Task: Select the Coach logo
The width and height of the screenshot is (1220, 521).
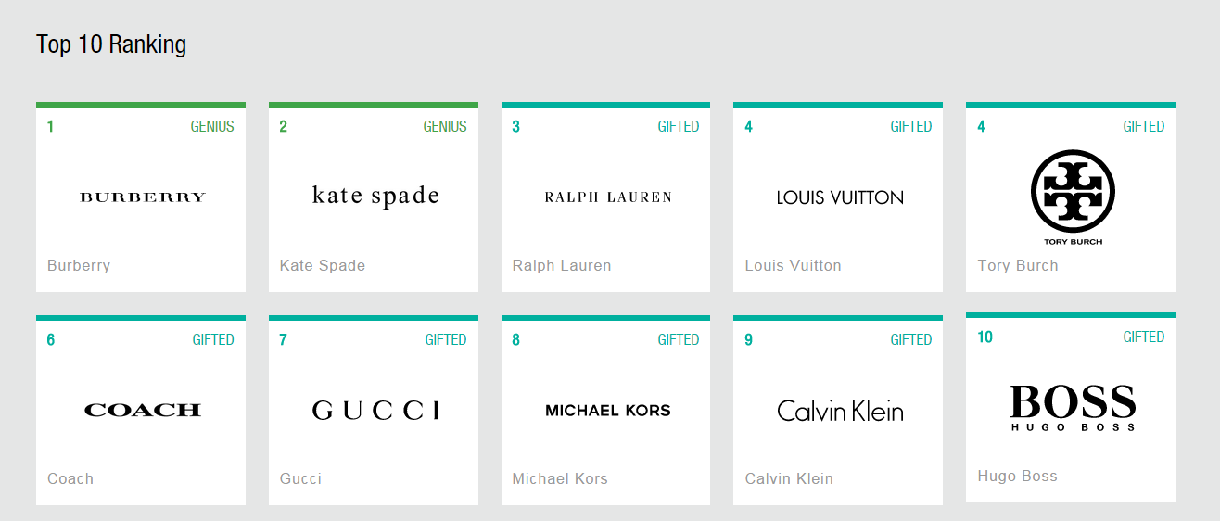Action: pyautogui.click(x=142, y=410)
